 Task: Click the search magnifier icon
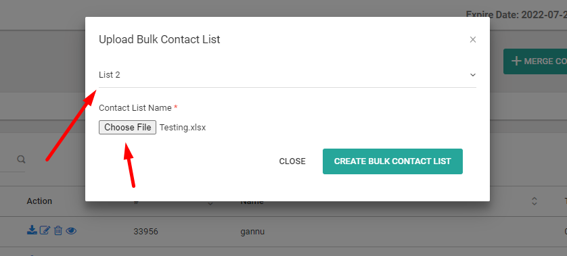tap(21, 159)
